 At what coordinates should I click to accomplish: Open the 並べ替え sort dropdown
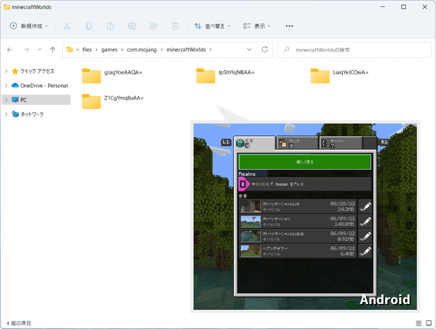[x=213, y=26]
